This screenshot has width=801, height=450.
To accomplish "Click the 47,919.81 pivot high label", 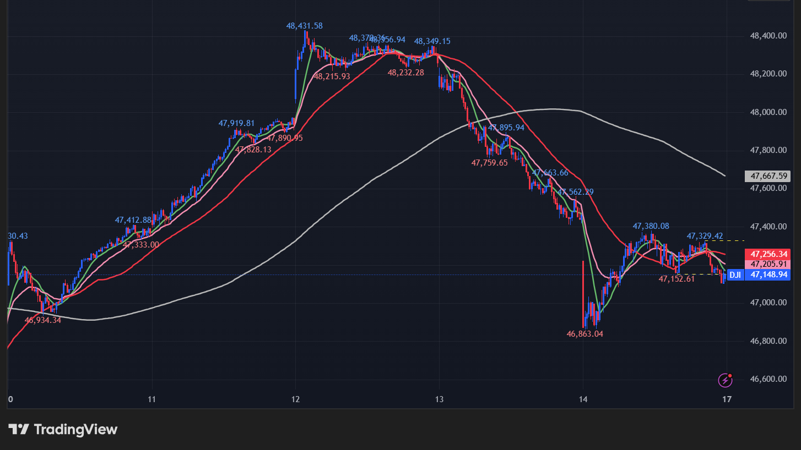I will point(236,123).
